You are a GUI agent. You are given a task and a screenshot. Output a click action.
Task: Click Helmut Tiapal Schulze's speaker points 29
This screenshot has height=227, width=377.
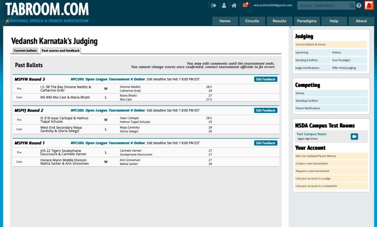coord(210,122)
